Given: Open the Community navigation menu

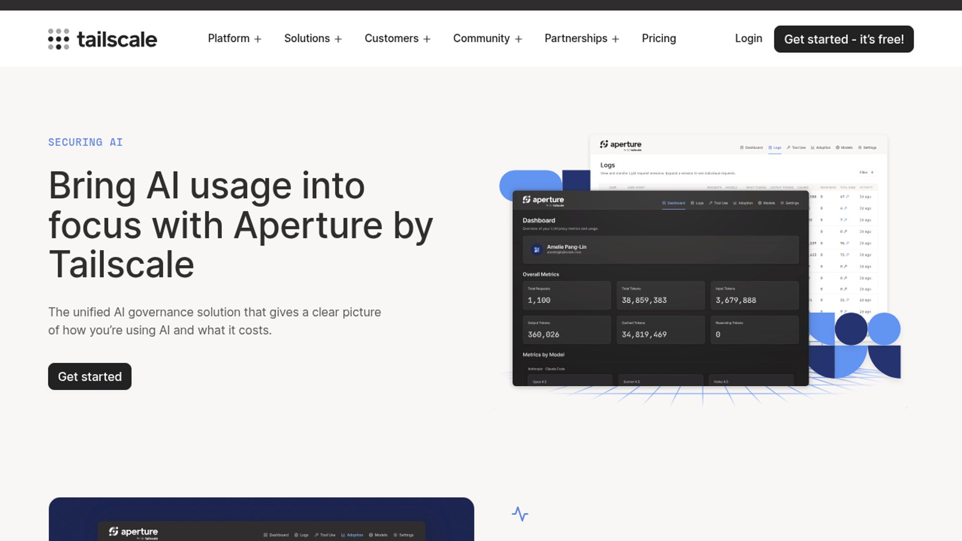Looking at the screenshot, I should pyautogui.click(x=488, y=39).
